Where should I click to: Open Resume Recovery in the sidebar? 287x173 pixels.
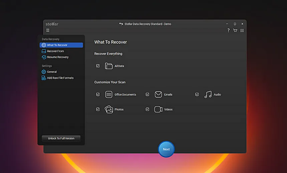point(57,57)
